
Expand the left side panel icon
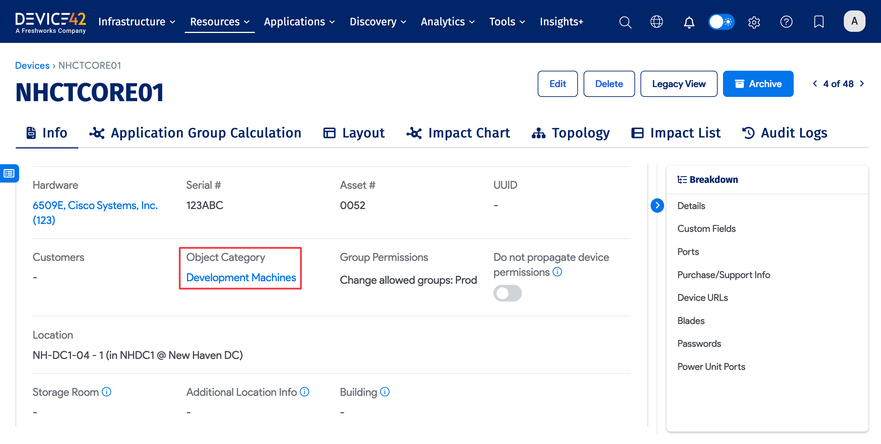coord(9,174)
